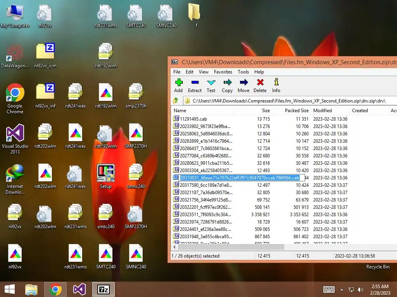The image size is (397, 297).
Task: Open the File menu in 7-Zip
Action: (177, 72)
